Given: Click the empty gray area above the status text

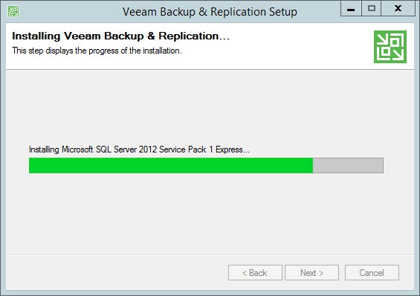Looking at the screenshot, I should point(210,107).
